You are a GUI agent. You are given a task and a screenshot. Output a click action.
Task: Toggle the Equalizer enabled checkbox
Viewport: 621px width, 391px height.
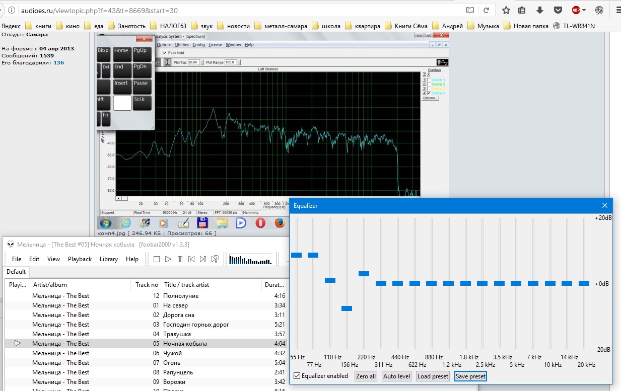(297, 376)
